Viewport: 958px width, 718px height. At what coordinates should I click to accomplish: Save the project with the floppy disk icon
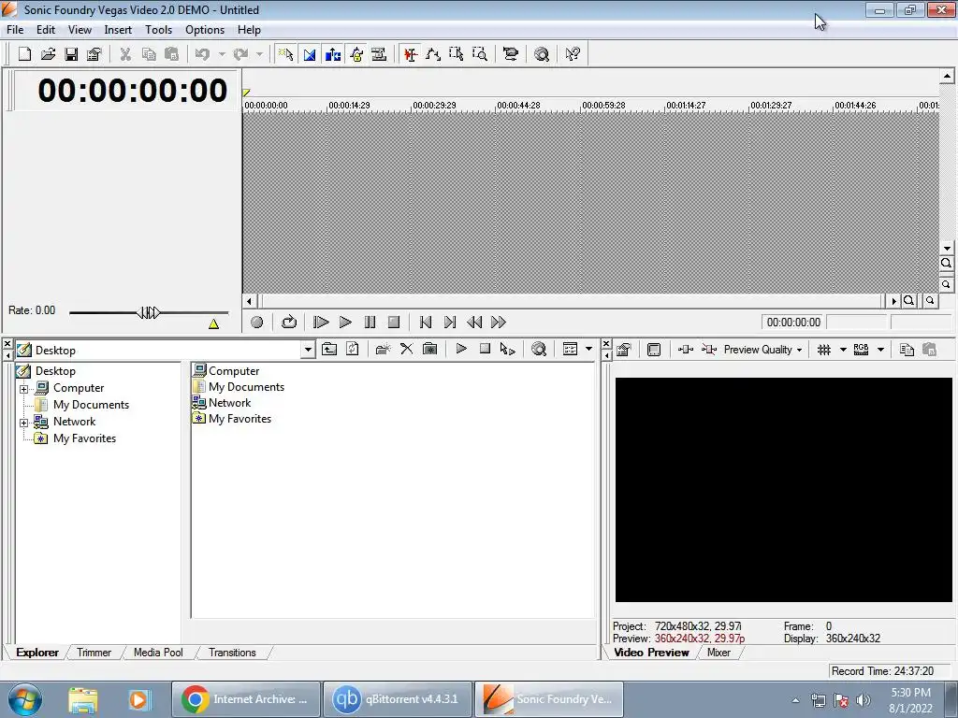[71, 54]
